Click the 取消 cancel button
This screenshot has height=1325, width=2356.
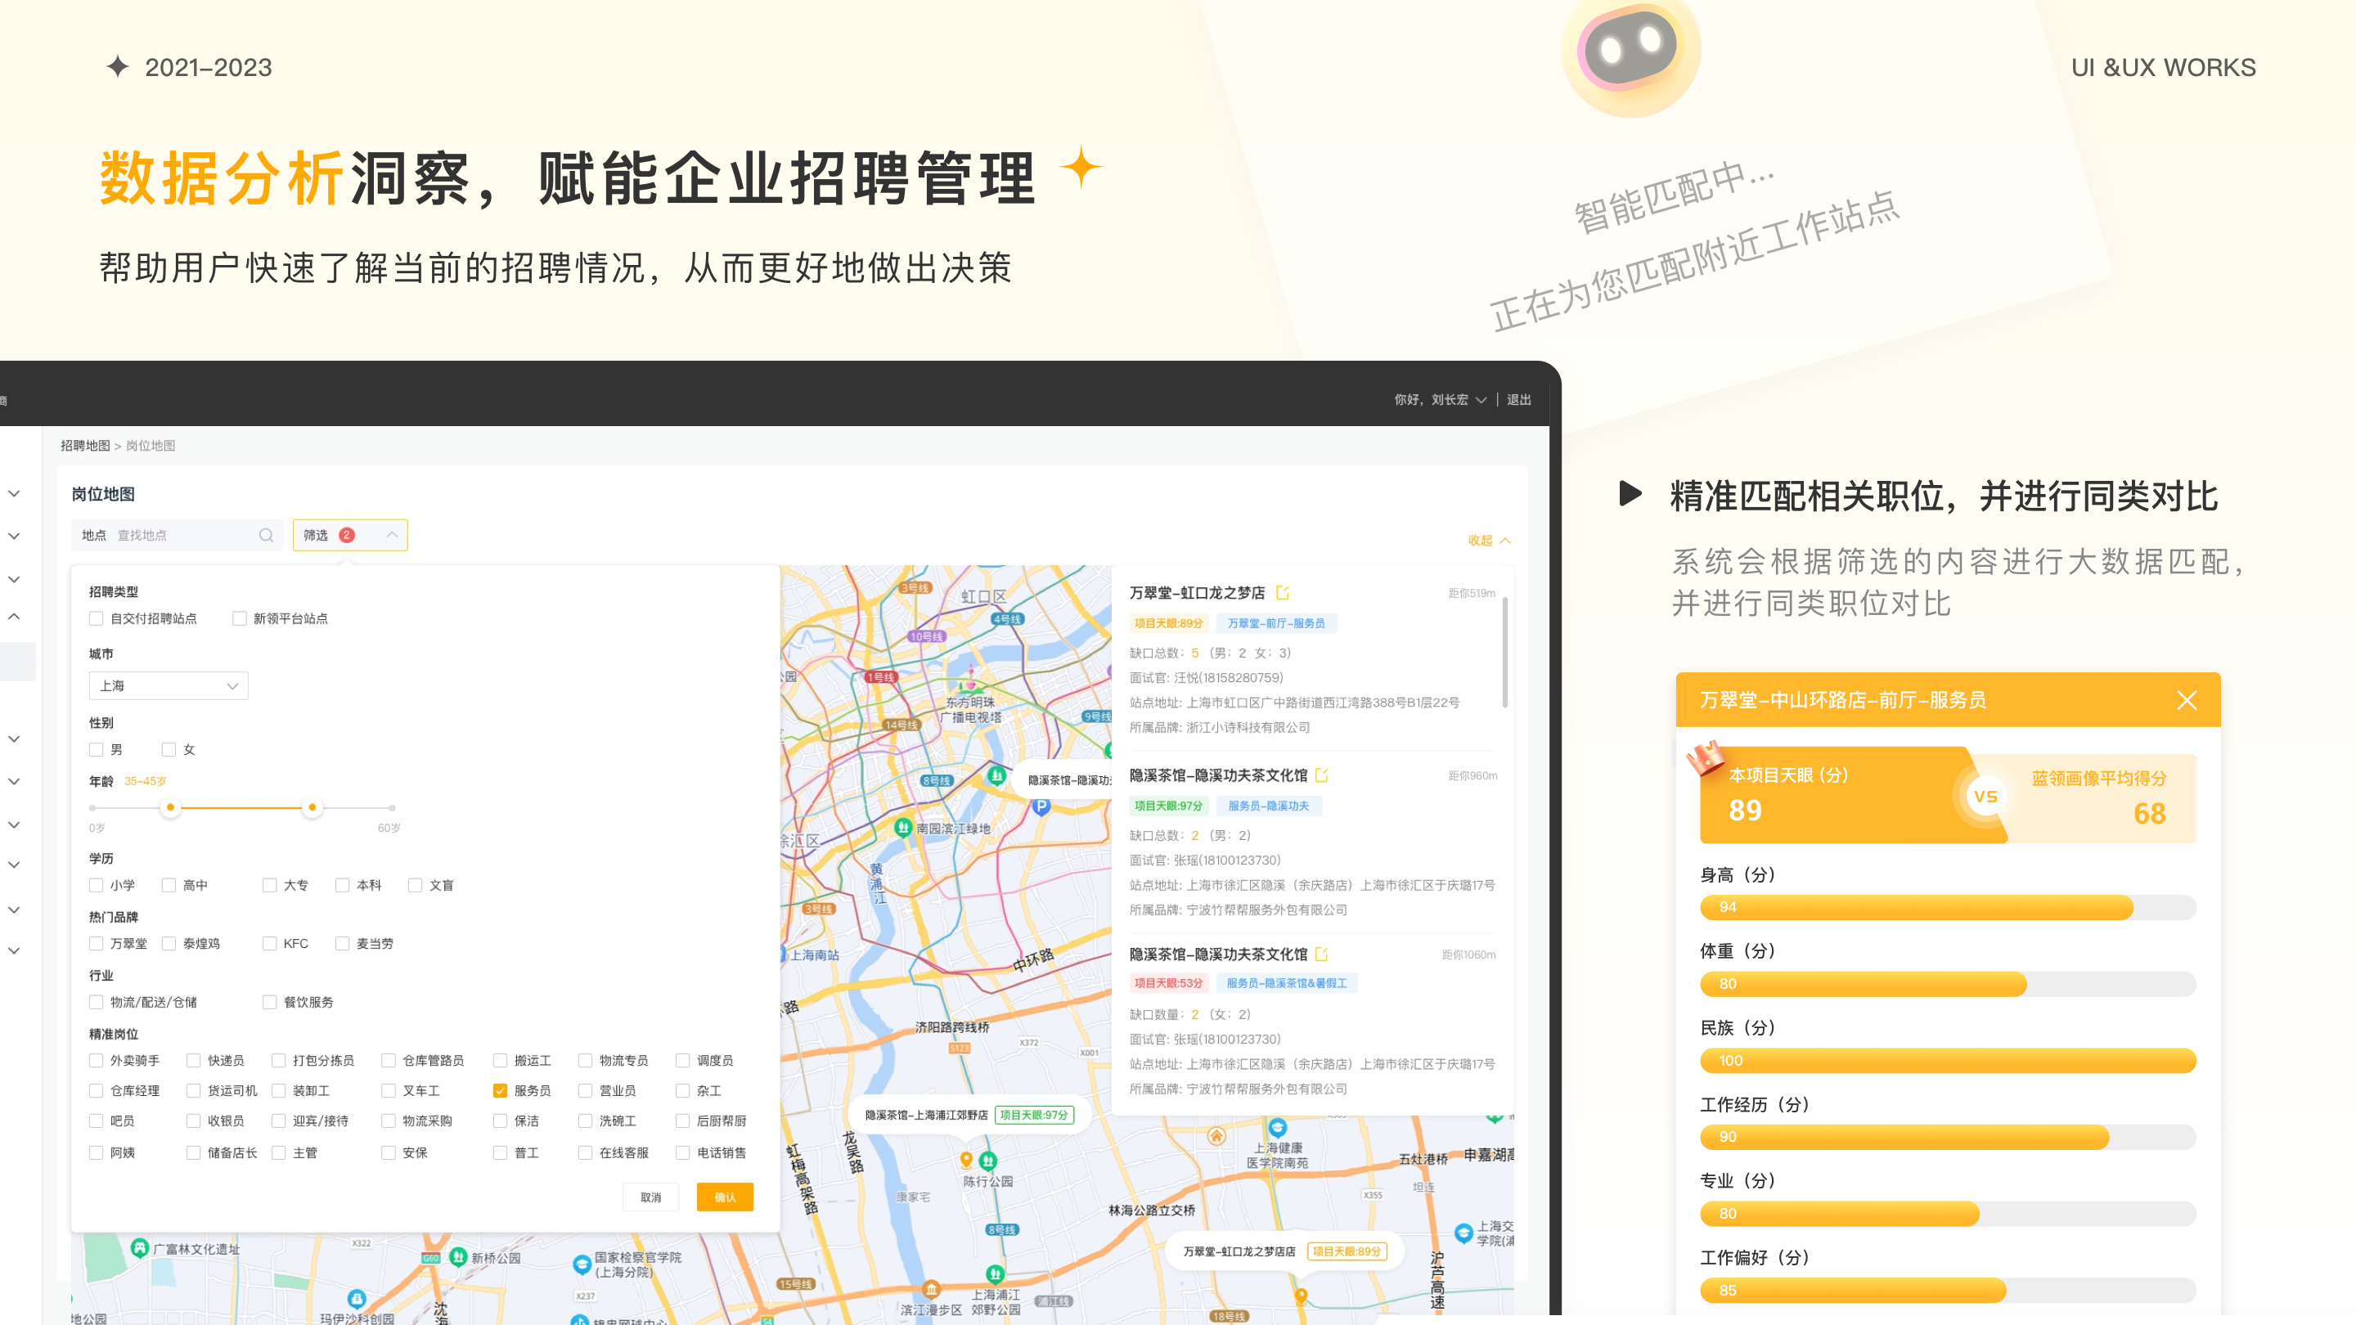tap(651, 1197)
